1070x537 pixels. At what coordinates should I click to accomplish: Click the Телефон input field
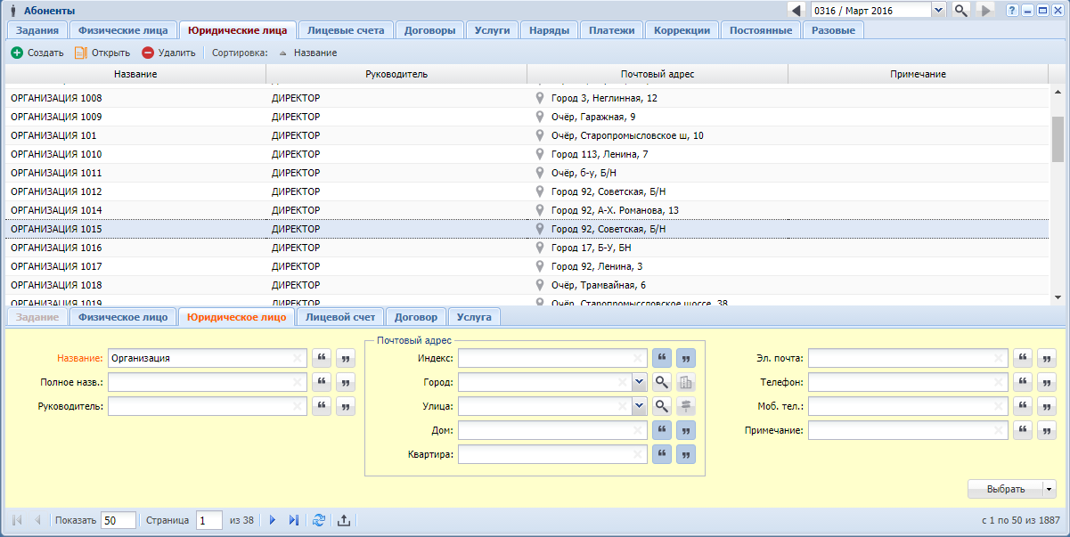click(x=909, y=382)
